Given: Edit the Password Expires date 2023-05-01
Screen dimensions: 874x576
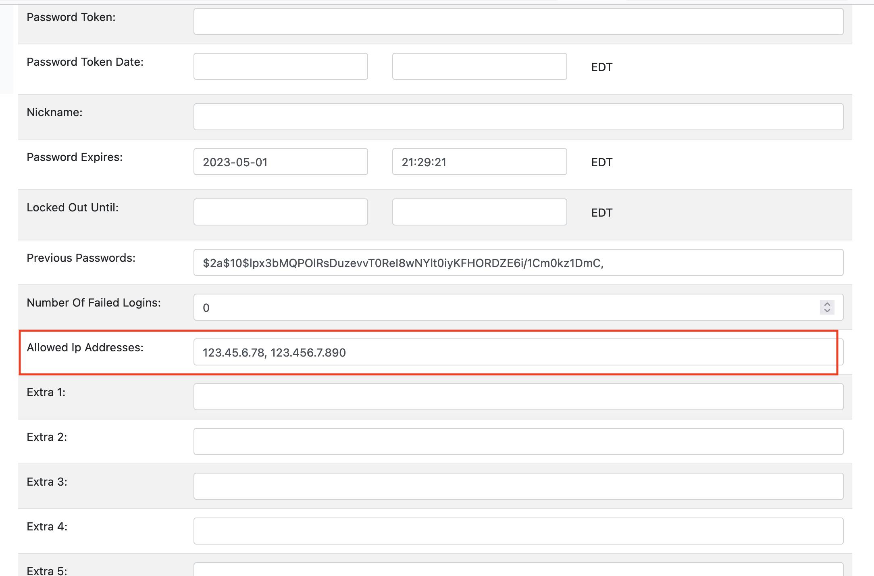Looking at the screenshot, I should 281,162.
